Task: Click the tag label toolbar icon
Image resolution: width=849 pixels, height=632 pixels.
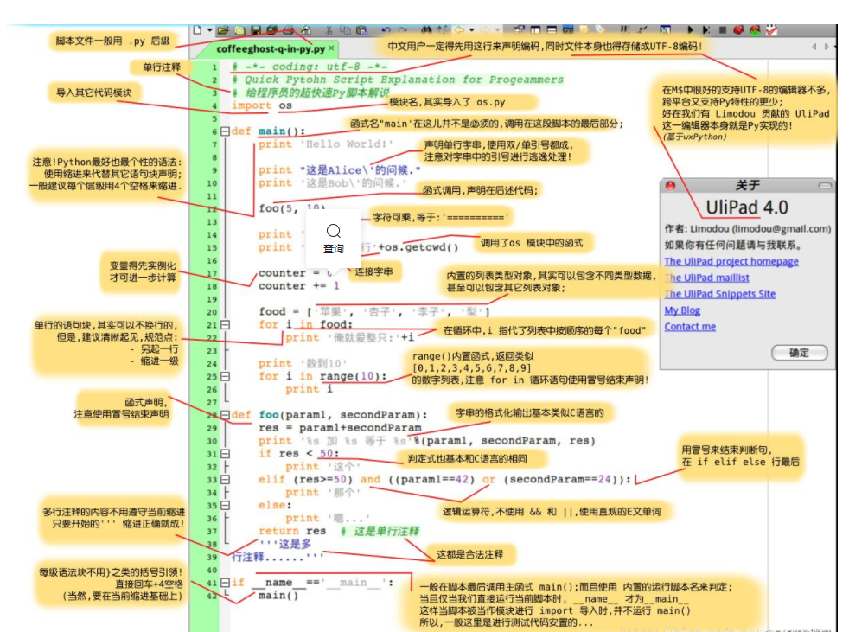Action: (601, 29)
